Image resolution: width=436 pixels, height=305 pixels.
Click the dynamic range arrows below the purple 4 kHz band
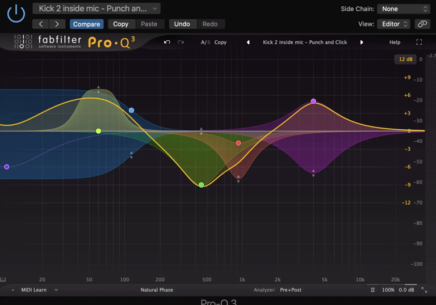tap(313, 173)
